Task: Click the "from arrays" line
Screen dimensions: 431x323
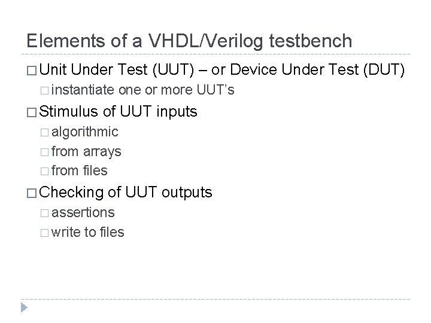Action: tap(86, 151)
